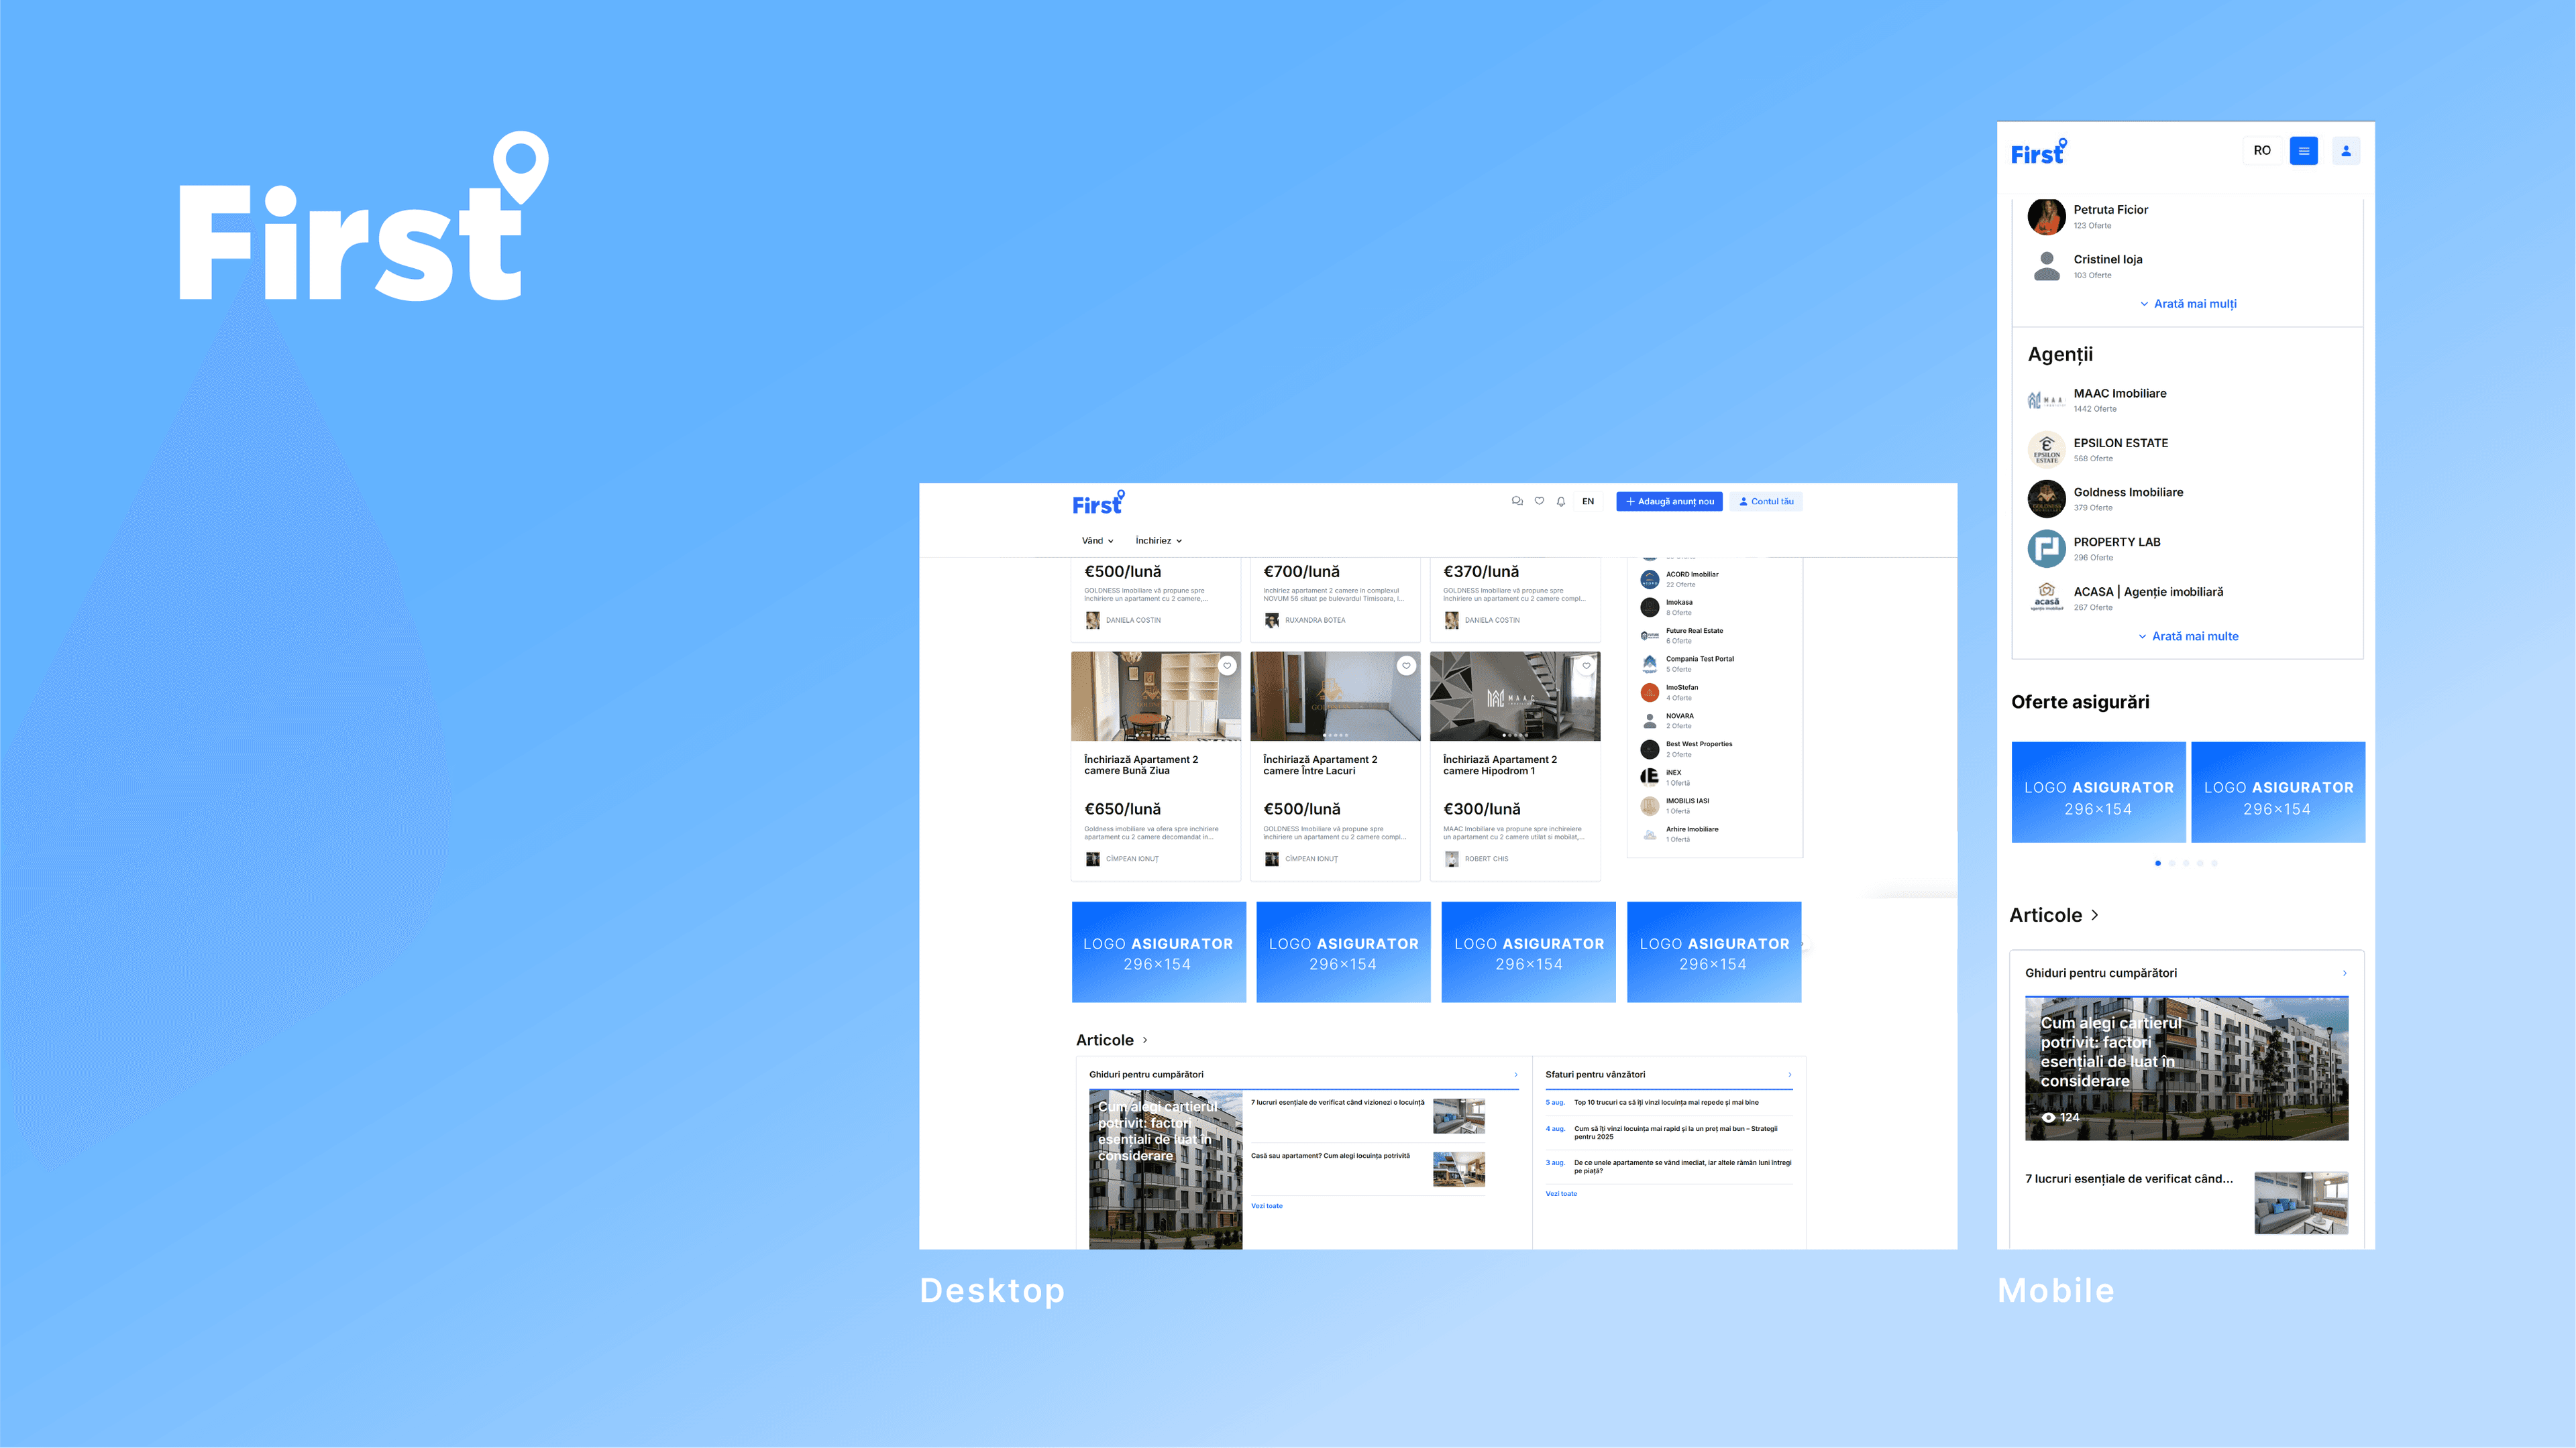
Task: Click the mobile user account icon
Action: pos(2346,151)
